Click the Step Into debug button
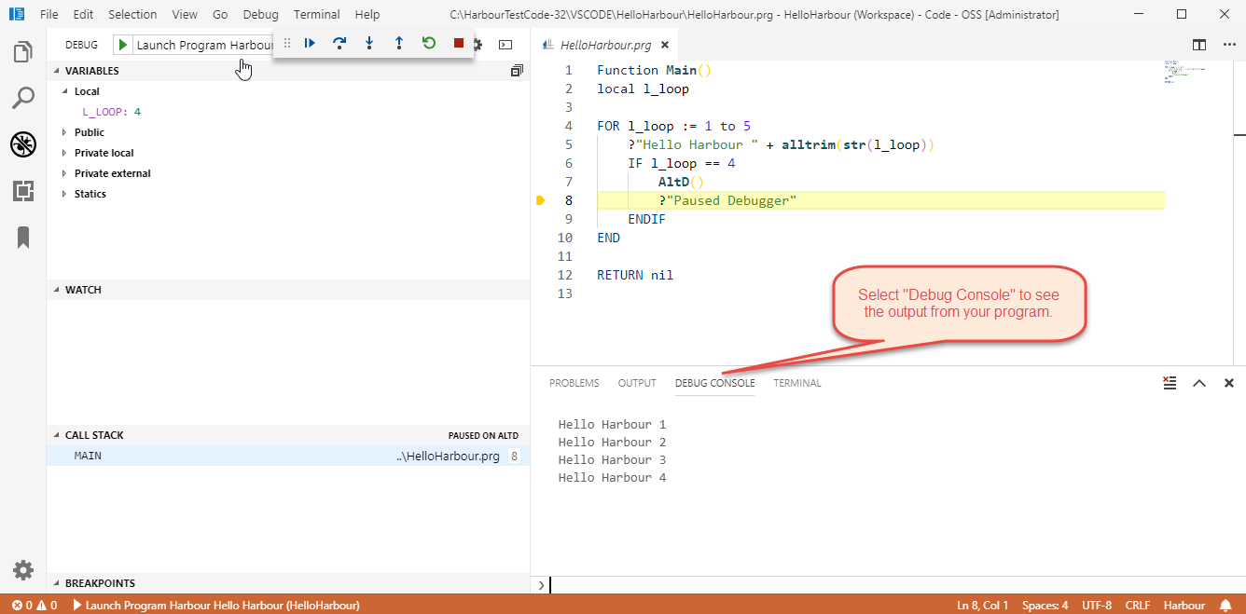Viewport: 1246px width, 614px height. coord(369,43)
